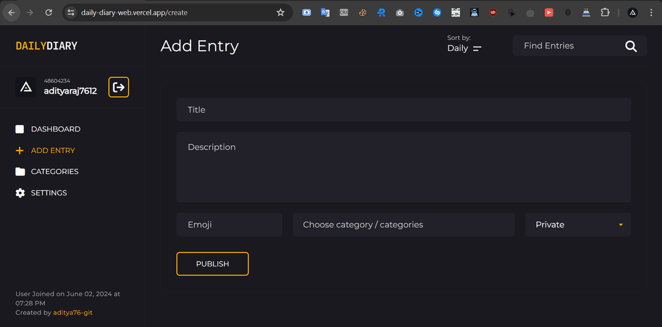Viewport: 662px width, 327px height.
Task: Bookmark this page with the star icon
Action: click(281, 12)
